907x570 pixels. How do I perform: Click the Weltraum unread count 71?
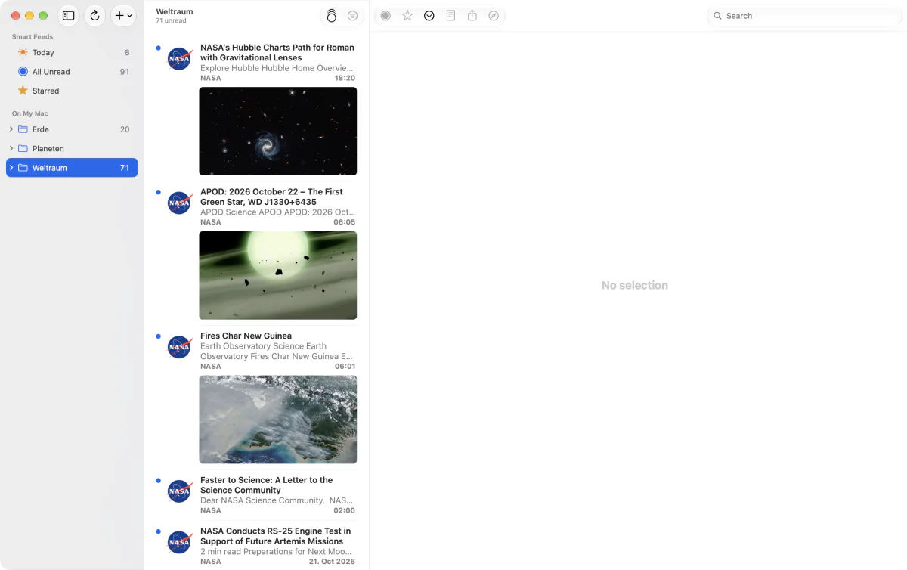pos(125,168)
